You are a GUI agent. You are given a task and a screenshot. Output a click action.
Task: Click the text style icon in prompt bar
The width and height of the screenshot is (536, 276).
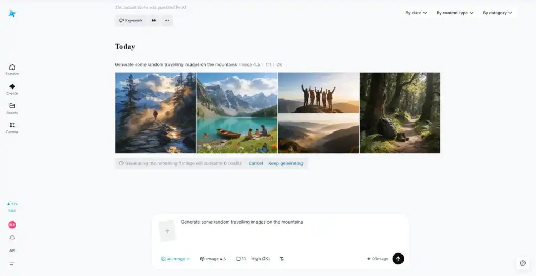coord(282,259)
